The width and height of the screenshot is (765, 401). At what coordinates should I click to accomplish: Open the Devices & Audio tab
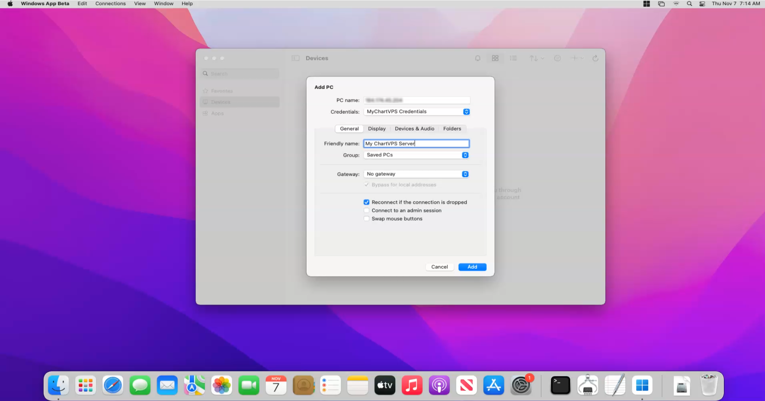click(414, 129)
